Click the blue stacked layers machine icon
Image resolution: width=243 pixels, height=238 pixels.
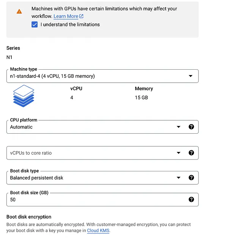[24, 96]
